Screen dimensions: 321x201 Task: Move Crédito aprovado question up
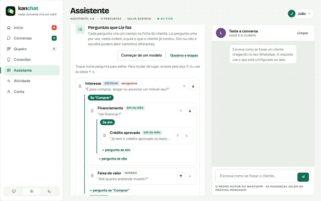tap(178, 136)
